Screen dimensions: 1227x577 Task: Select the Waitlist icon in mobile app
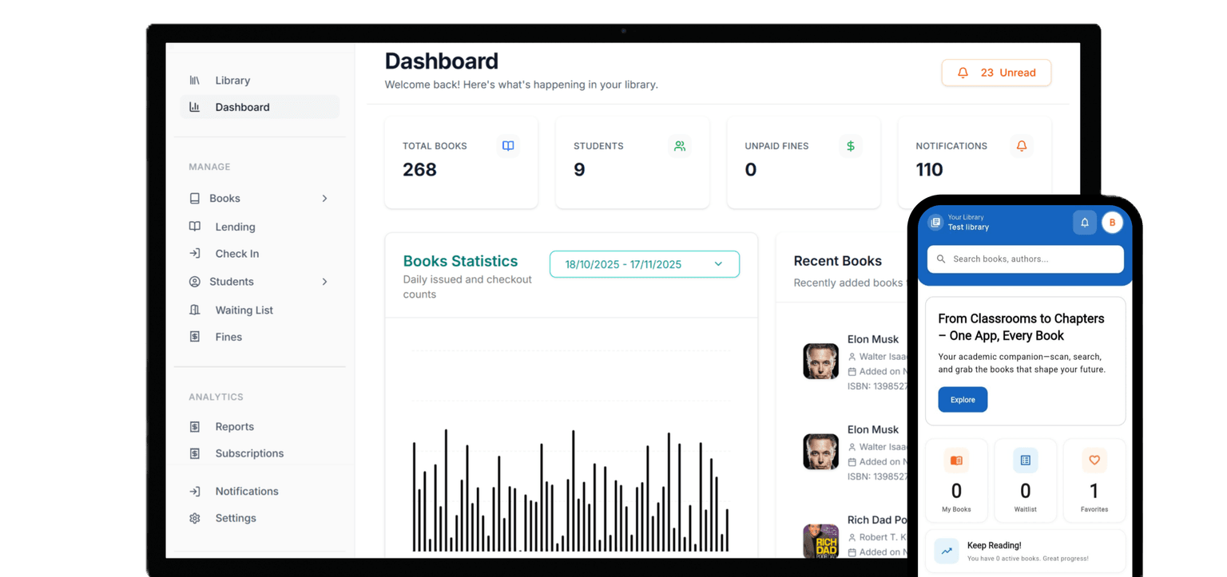pos(1025,460)
